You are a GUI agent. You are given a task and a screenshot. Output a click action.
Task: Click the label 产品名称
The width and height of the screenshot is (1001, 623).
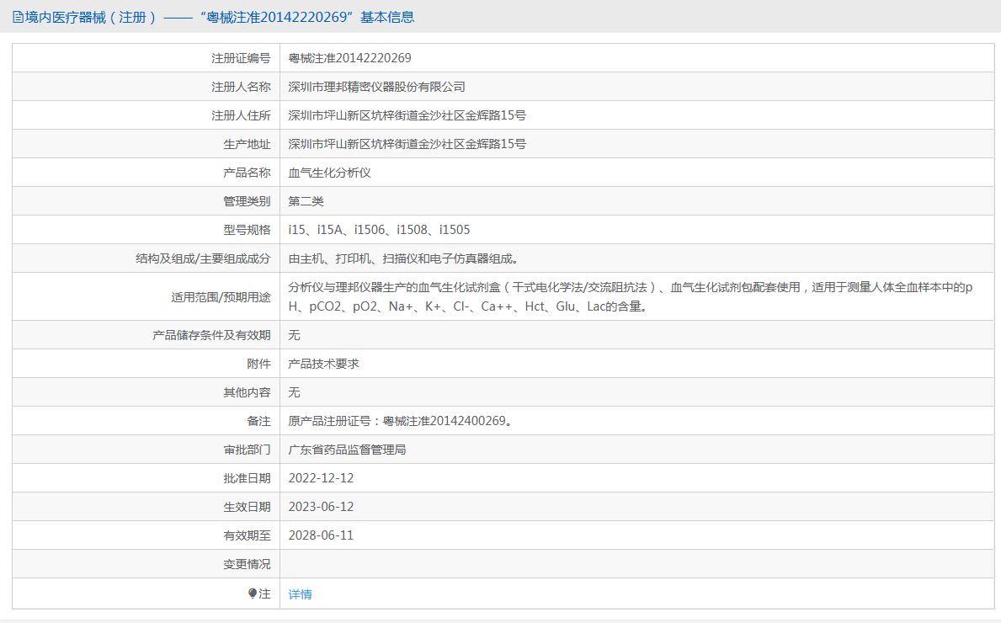pyautogui.click(x=247, y=173)
